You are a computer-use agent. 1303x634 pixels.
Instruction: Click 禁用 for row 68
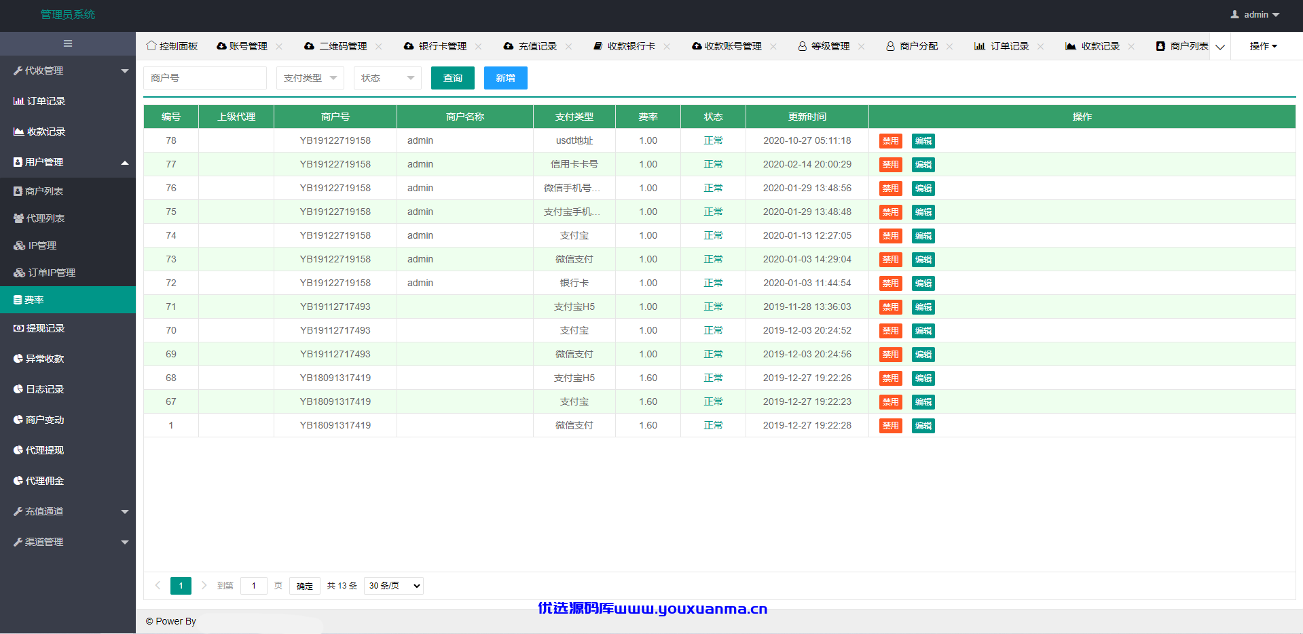(891, 378)
